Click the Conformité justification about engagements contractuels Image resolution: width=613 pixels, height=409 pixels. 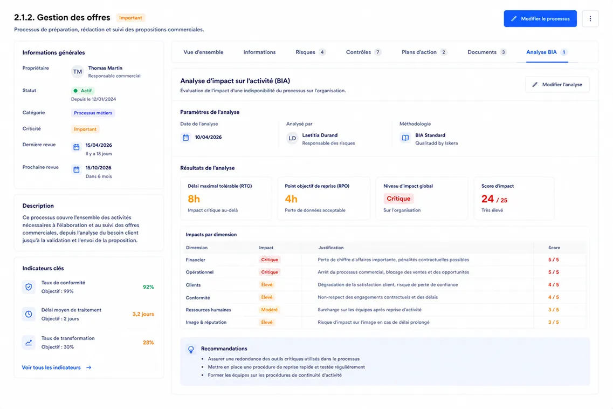pos(377,297)
